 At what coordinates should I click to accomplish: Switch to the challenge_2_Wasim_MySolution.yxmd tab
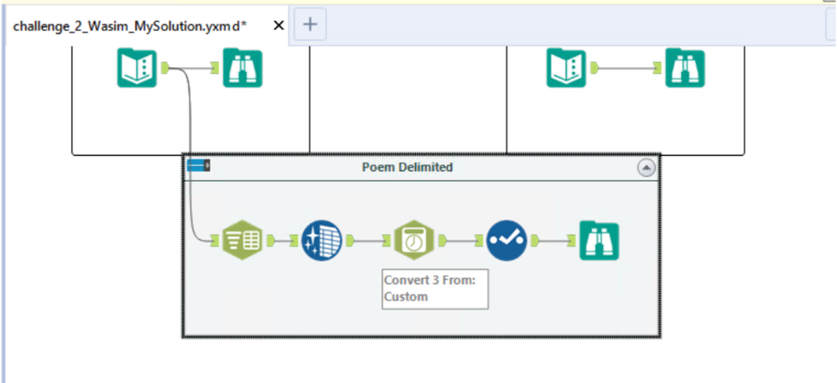(130, 26)
